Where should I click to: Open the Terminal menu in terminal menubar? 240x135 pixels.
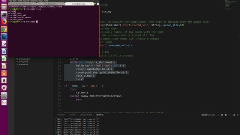[x=34, y=1]
